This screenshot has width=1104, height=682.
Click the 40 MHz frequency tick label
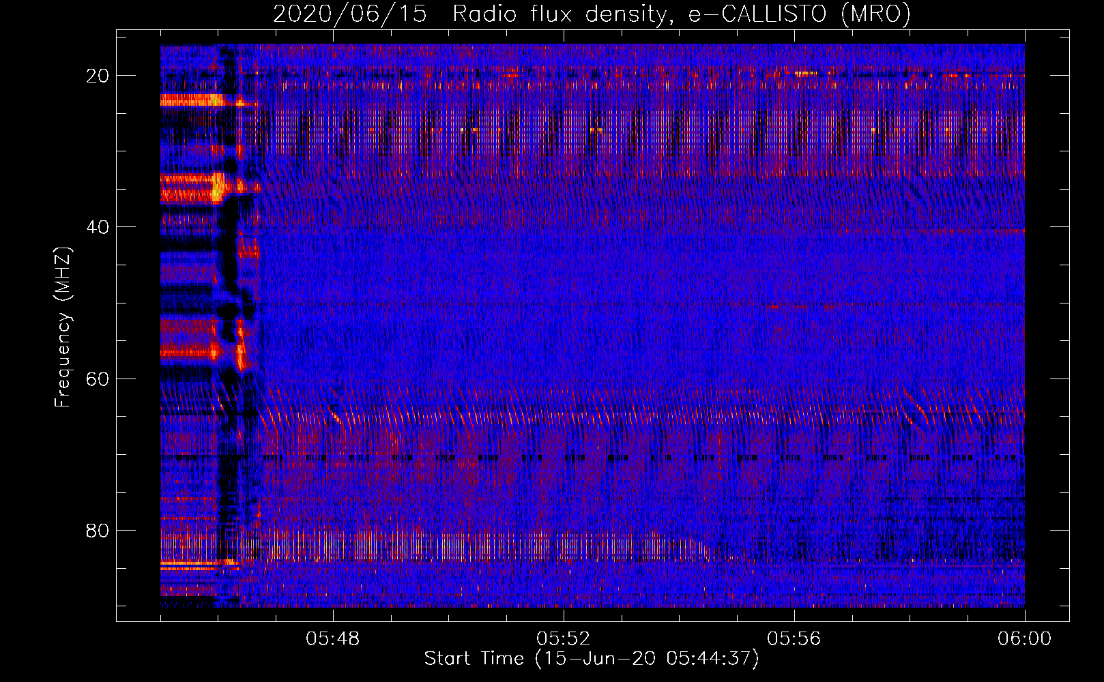point(98,227)
